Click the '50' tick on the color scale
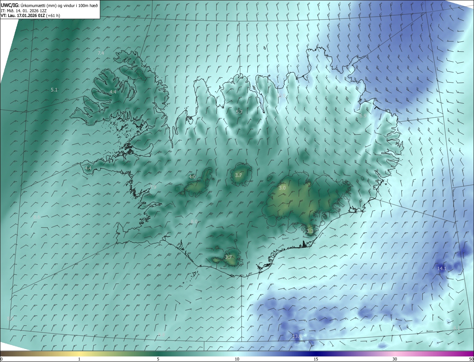 coord(471,359)
